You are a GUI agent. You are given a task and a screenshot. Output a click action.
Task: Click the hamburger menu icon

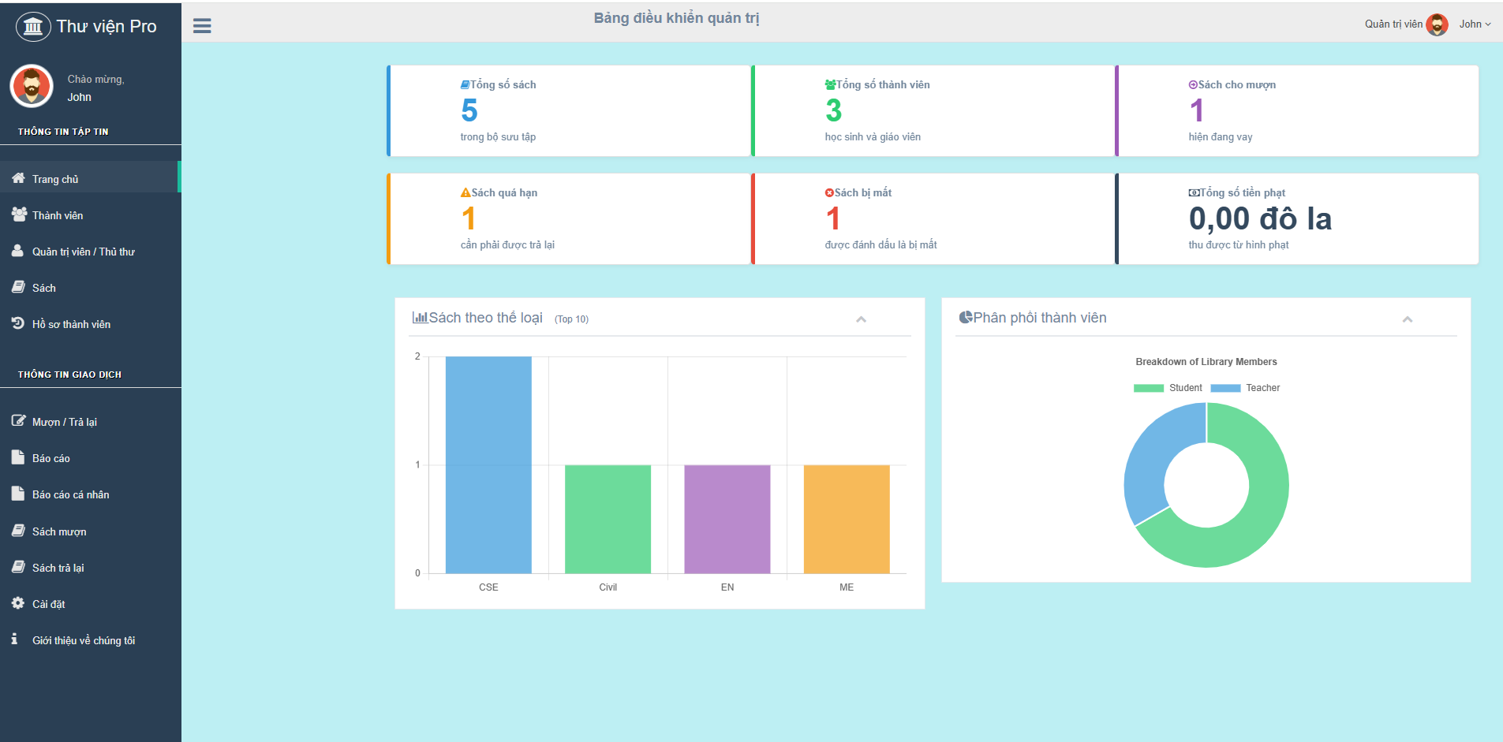click(x=202, y=26)
